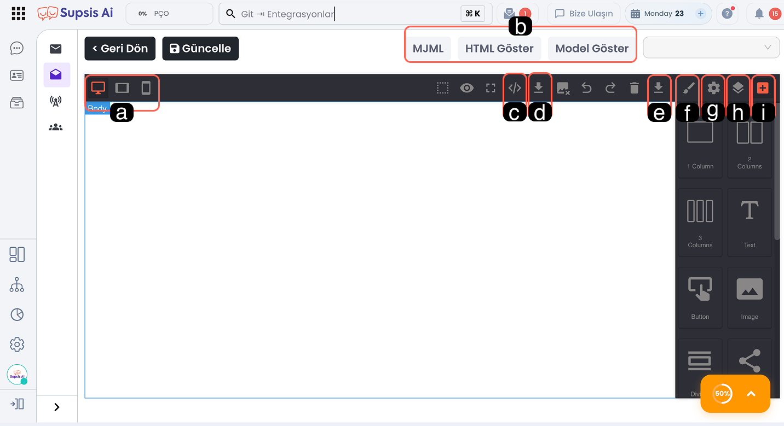The image size is (784, 426).
Task: Expand the sidebar with bottom chevron
Action: pos(57,407)
